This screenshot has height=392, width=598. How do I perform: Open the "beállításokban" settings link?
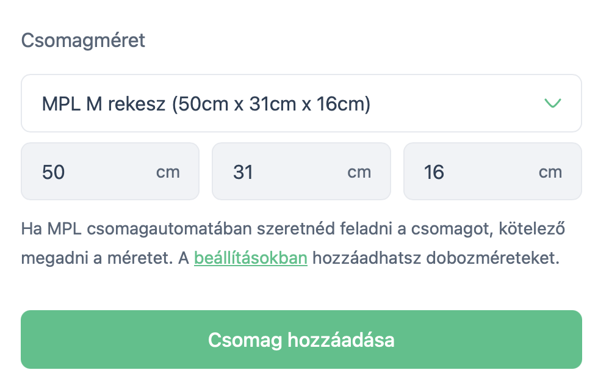click(x=250, y=258)
